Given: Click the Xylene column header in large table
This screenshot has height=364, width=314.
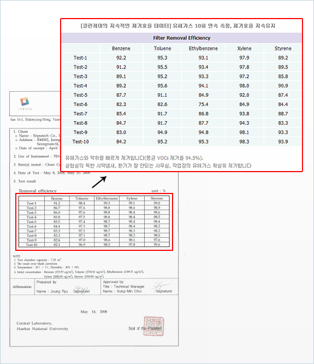Looking at the screenshot, I should click(244, 49).
